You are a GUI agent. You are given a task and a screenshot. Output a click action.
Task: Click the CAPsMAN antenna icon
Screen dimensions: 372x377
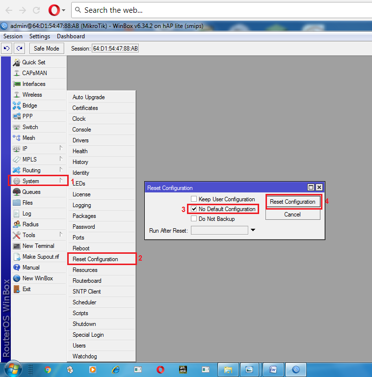click(17, 73)
